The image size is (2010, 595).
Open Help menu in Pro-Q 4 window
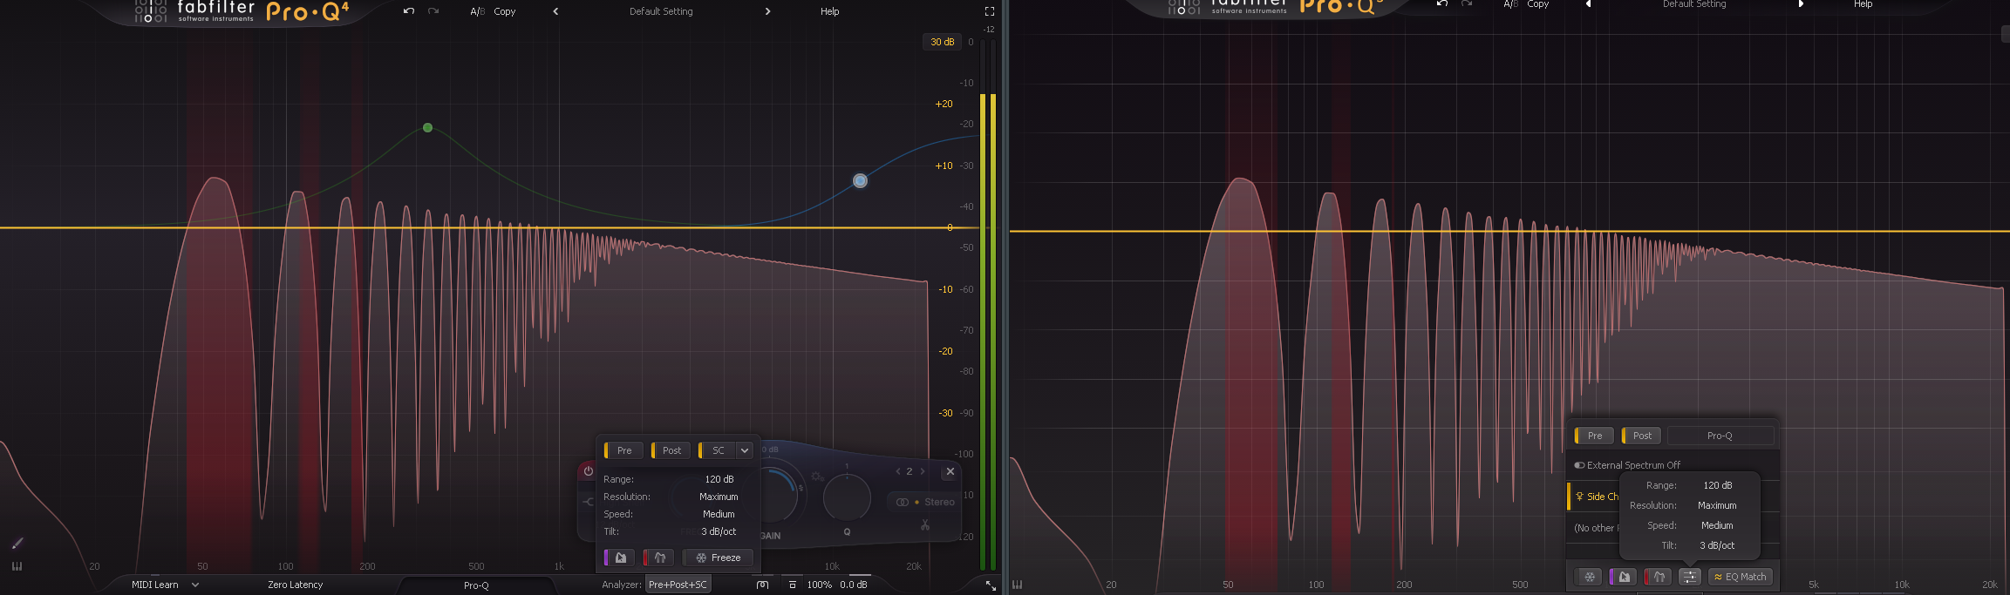point(829,11)
